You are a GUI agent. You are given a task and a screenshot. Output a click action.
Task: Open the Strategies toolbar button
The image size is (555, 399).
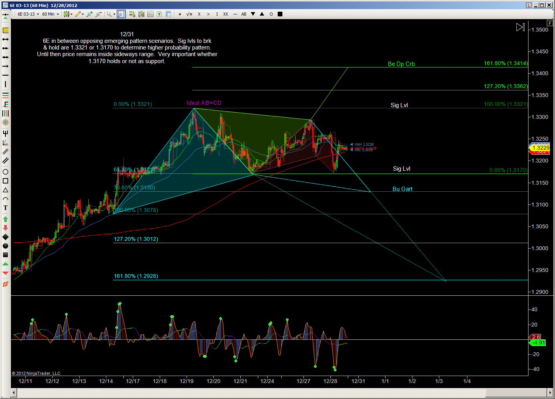pos(159,14)
